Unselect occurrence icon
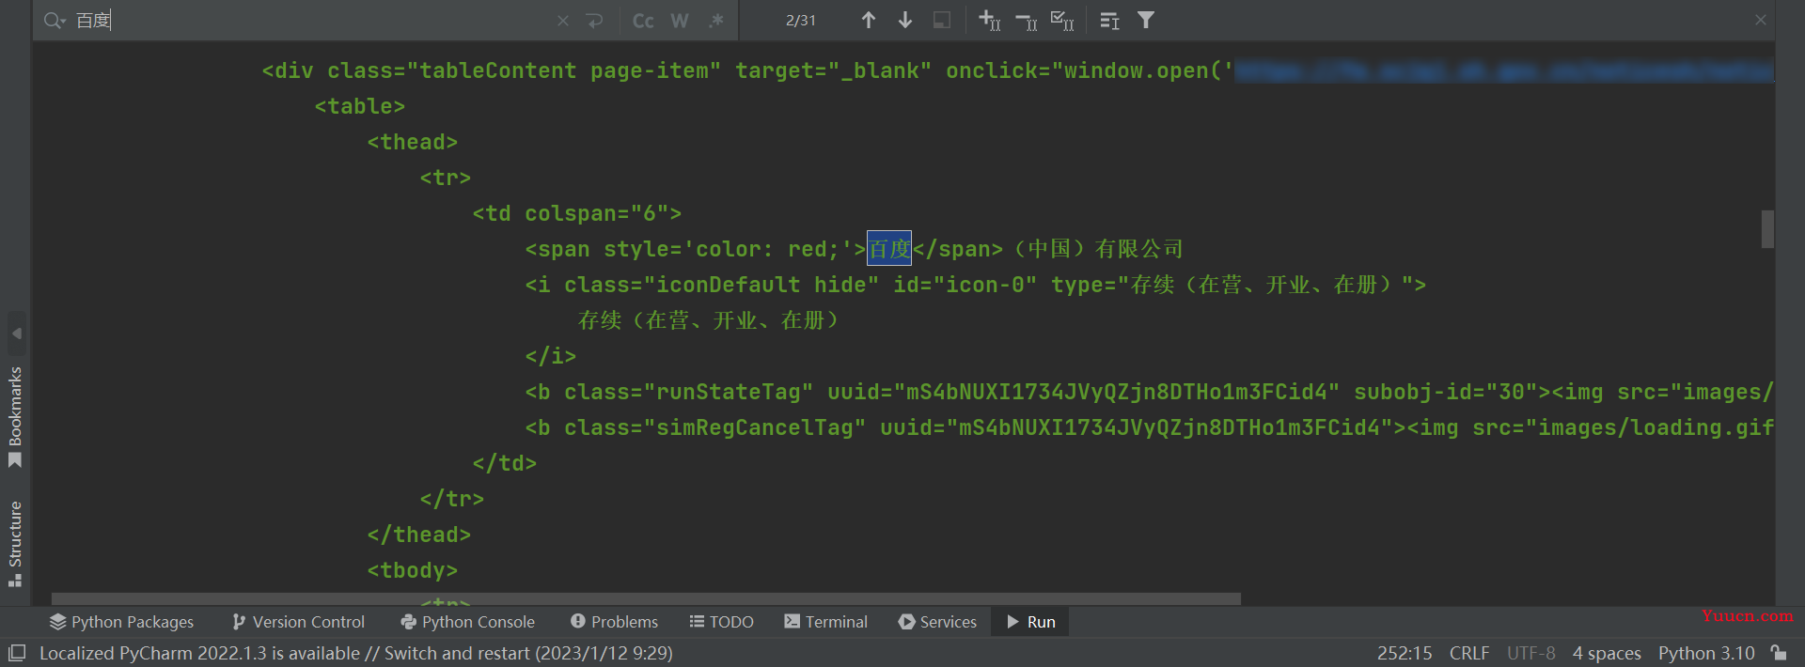 pos(1026,20)
